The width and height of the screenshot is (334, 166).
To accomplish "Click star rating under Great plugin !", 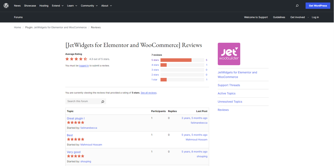I will (75, 122).
